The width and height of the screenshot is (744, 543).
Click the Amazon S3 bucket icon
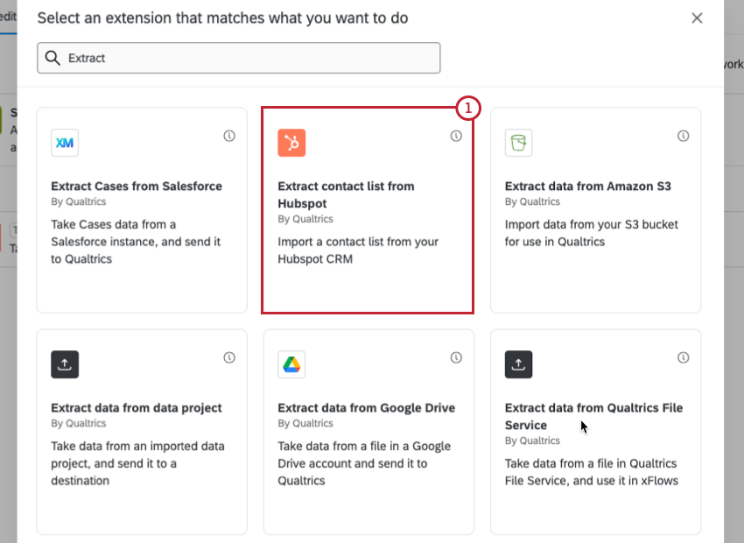[518, 143]
